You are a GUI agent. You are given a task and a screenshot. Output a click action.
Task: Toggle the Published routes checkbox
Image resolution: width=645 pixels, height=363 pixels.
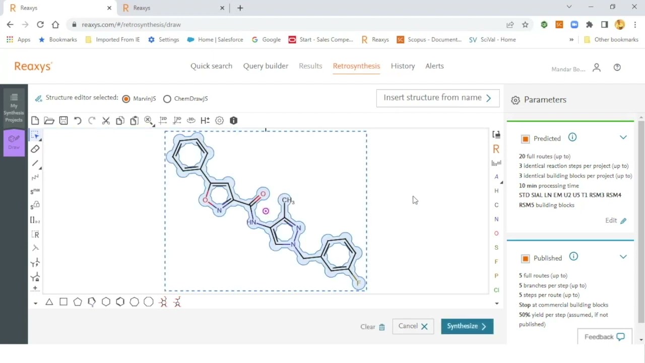click(526, 258)
